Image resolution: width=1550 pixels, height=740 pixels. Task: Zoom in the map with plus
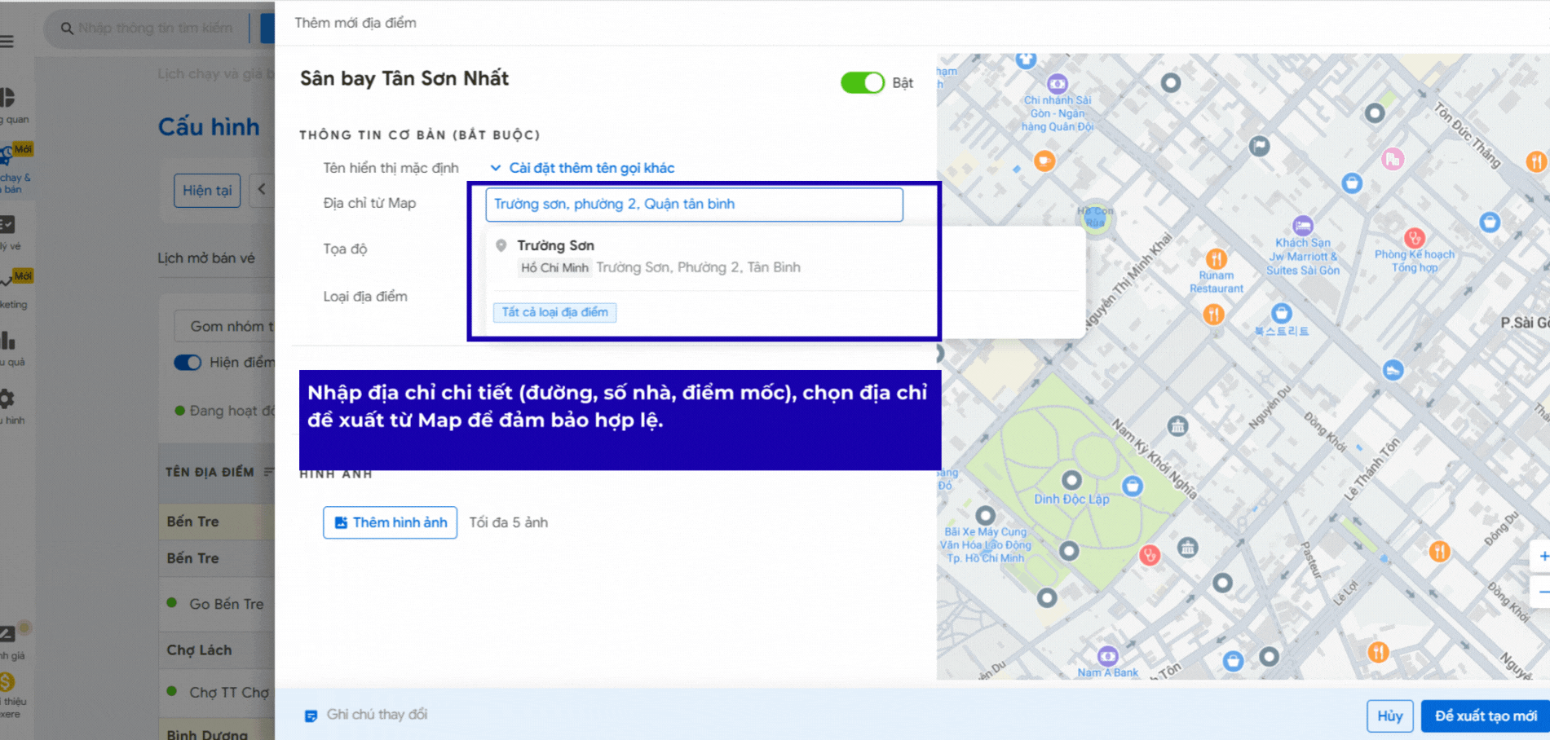(x=1542, y=556)
